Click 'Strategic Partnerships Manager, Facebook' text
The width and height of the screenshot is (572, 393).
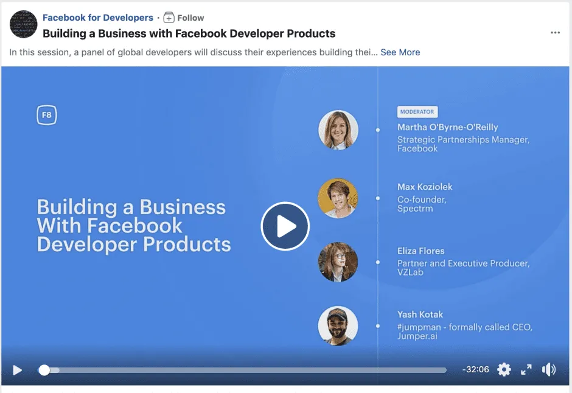(x=463, y=144)
